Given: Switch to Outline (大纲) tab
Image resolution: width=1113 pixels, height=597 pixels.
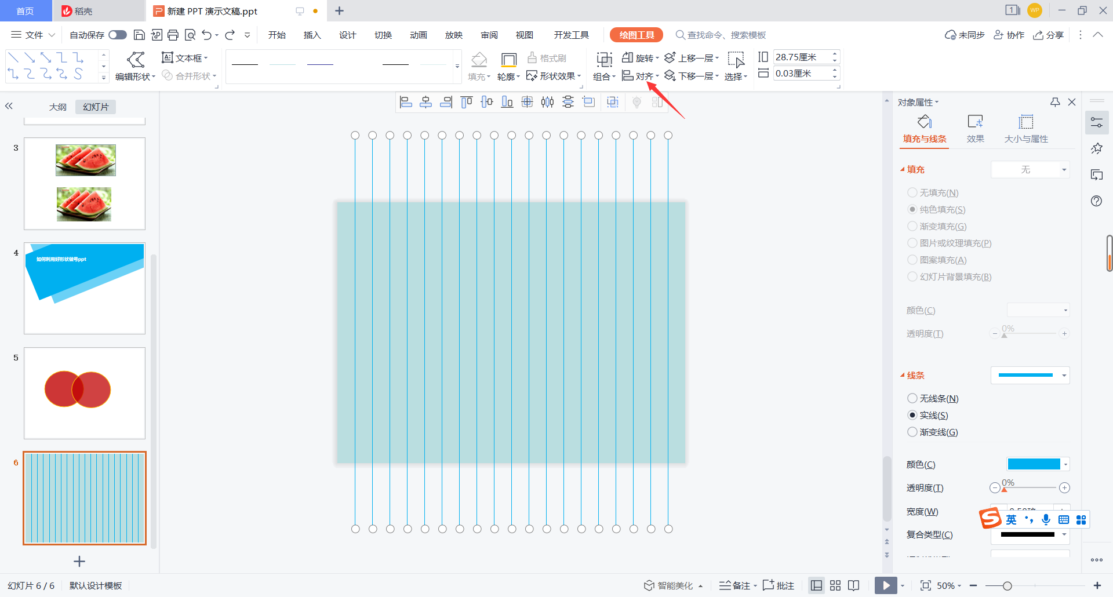Looking at the screenshot, I should coord(57,107).
